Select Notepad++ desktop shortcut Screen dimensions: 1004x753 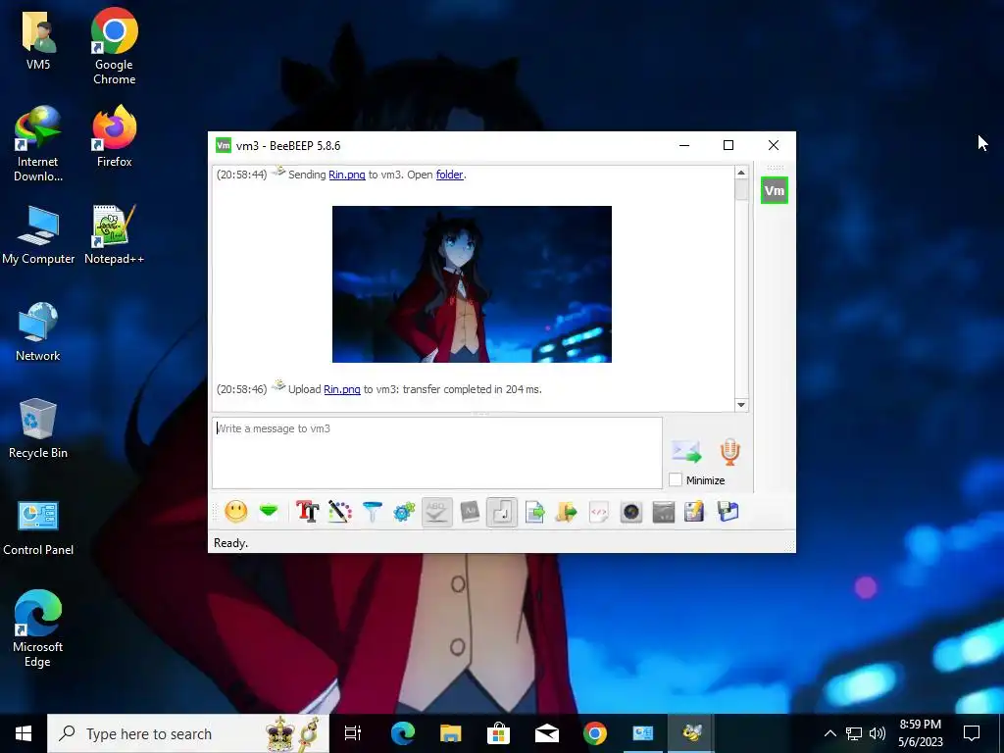click(x=114, y=234)
